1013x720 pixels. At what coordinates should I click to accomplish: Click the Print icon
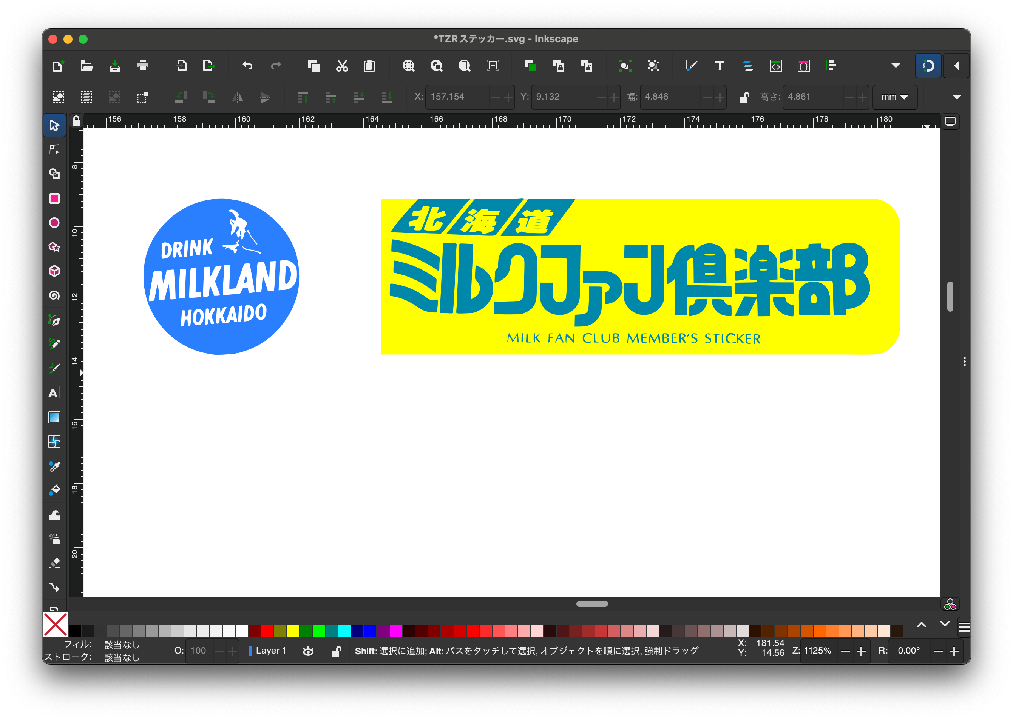pos(142,66)
